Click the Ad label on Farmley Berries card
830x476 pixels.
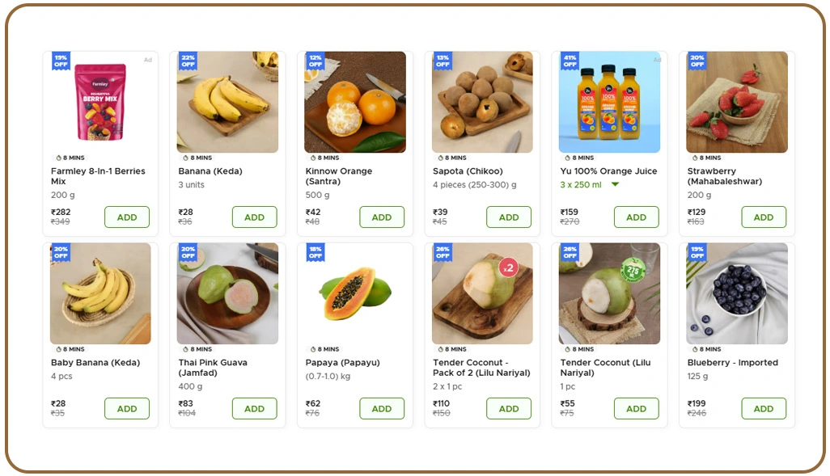pos(148,60)
